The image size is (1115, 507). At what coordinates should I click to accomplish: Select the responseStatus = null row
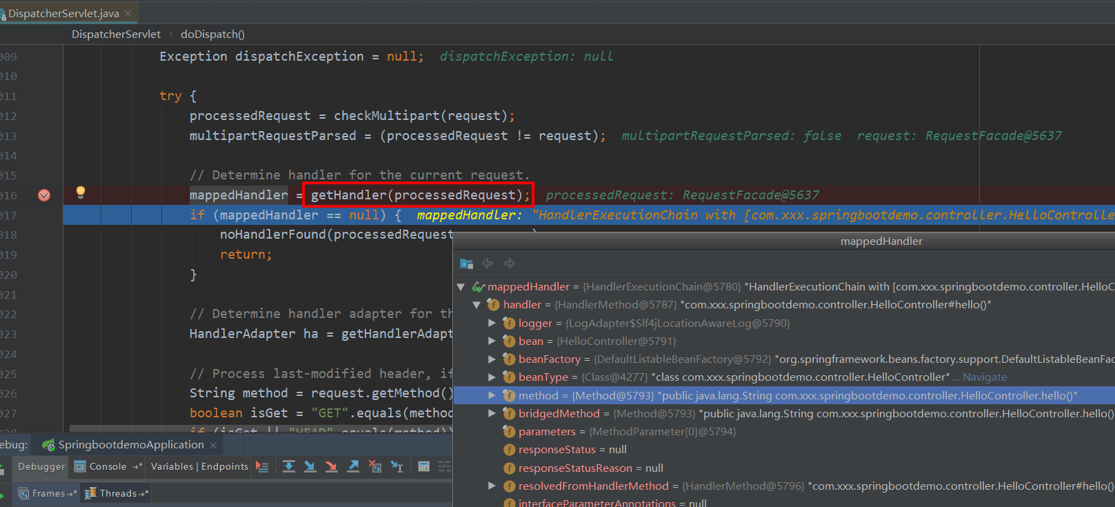(783, 450)
